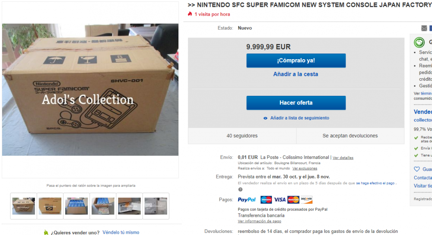Click the green buyer guarantee badge icon
This screenshot has height=235, width=432.
[x=419, y=42]
